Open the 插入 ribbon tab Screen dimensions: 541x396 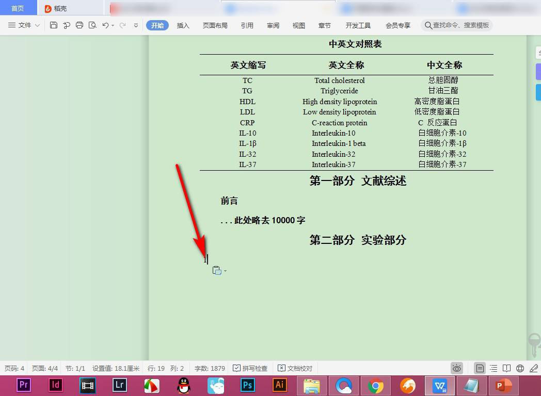[x=183, y=25]
